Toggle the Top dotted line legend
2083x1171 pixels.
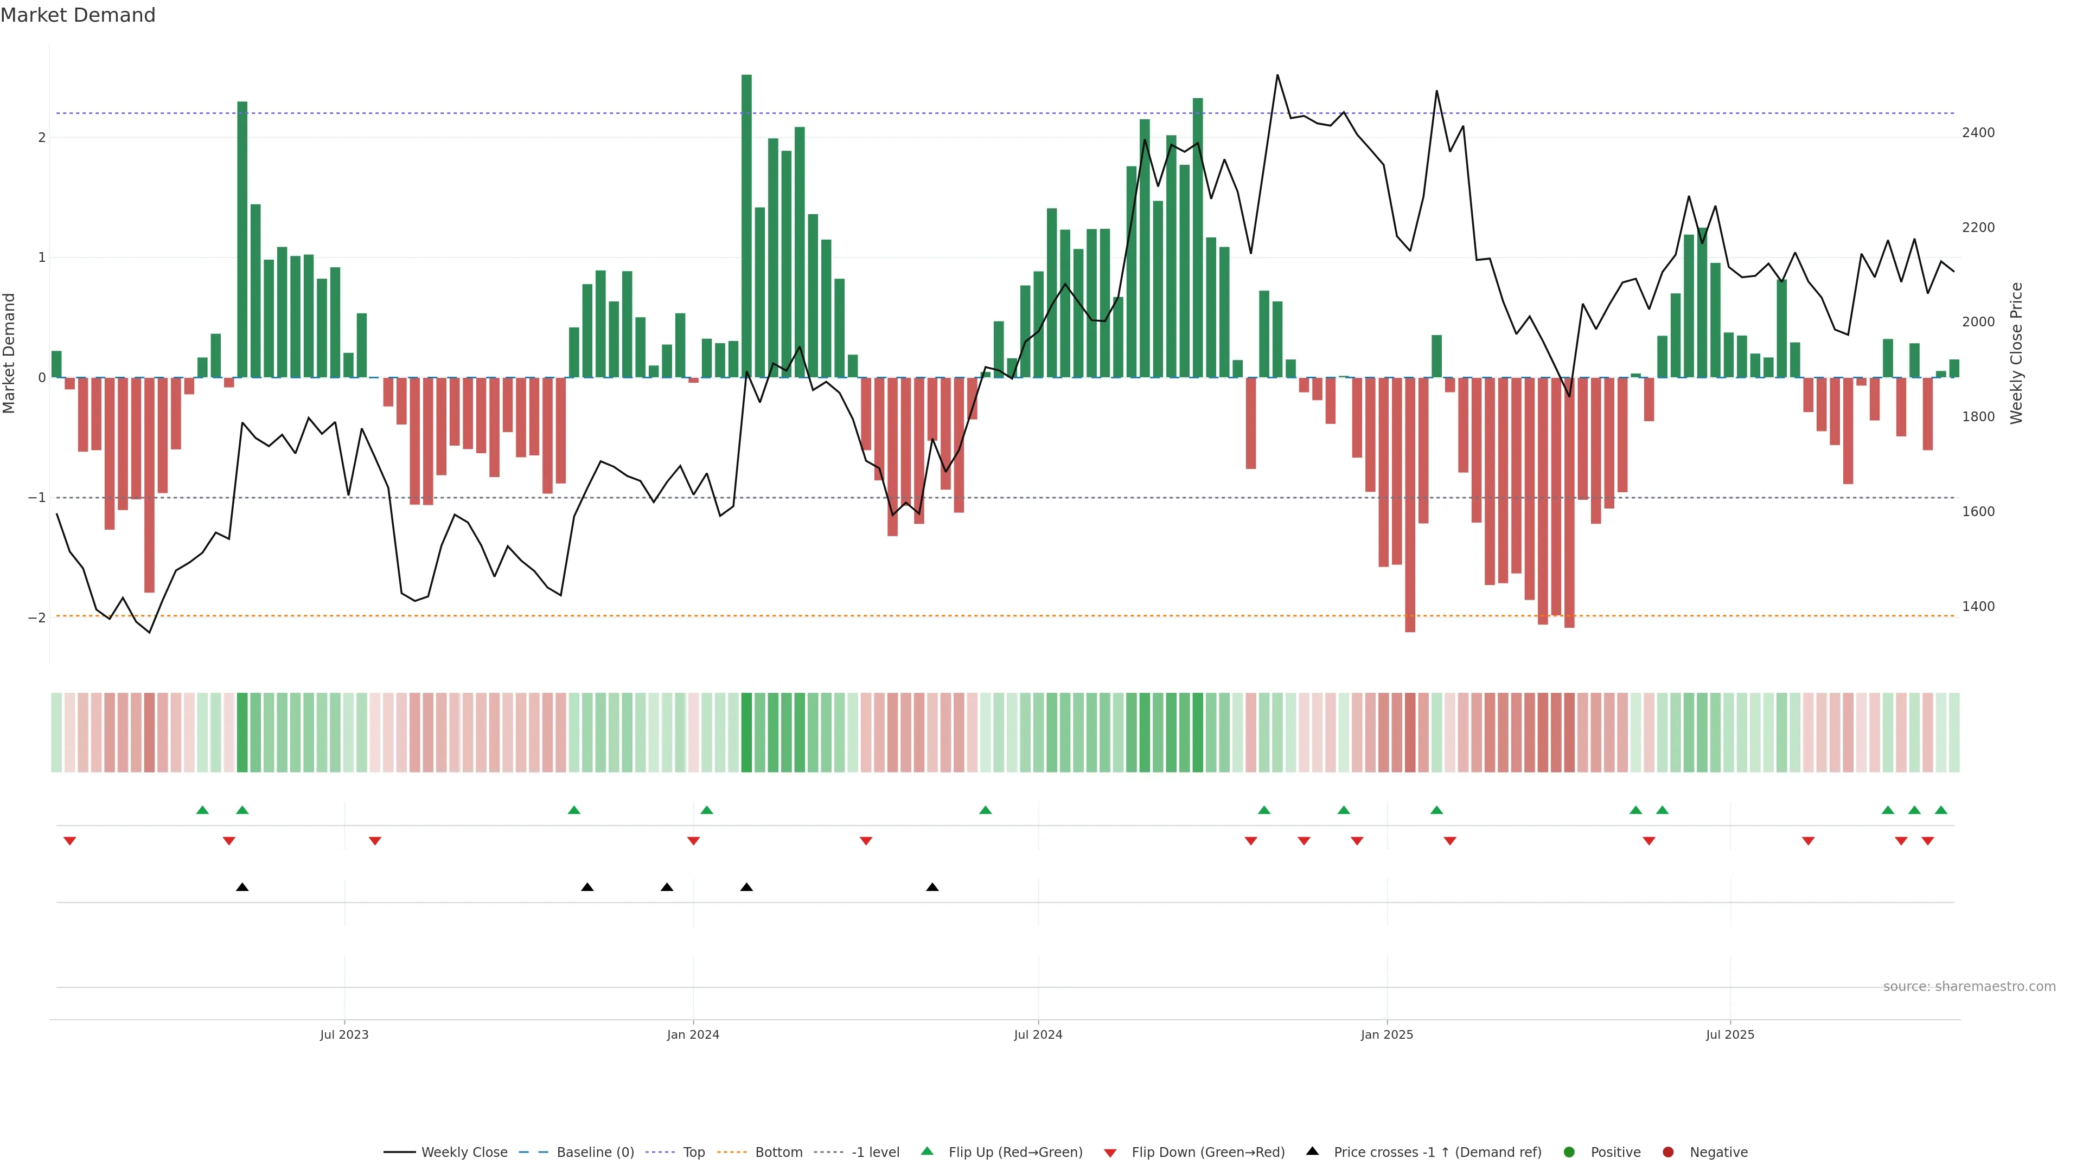pyautogui.click(x=693, y=1153)
